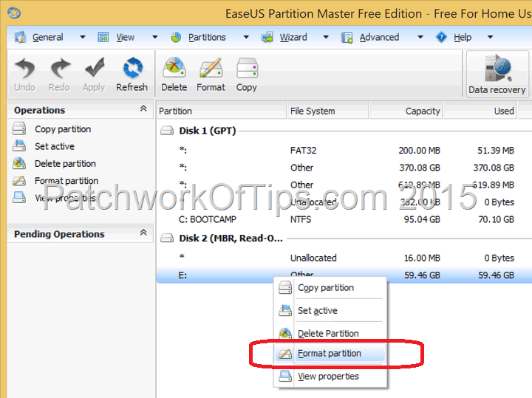Select the FAT32 200.00 MB partition row
Screen dimensions: 532x398
point(344,150)
